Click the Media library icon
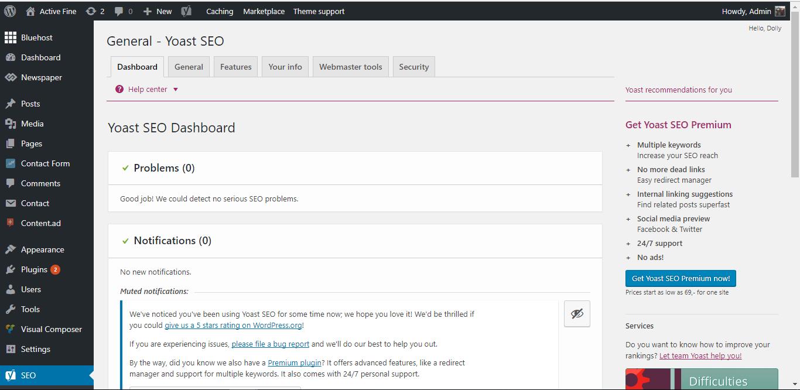Screen dimensions: 800x390 pos(10,124)
